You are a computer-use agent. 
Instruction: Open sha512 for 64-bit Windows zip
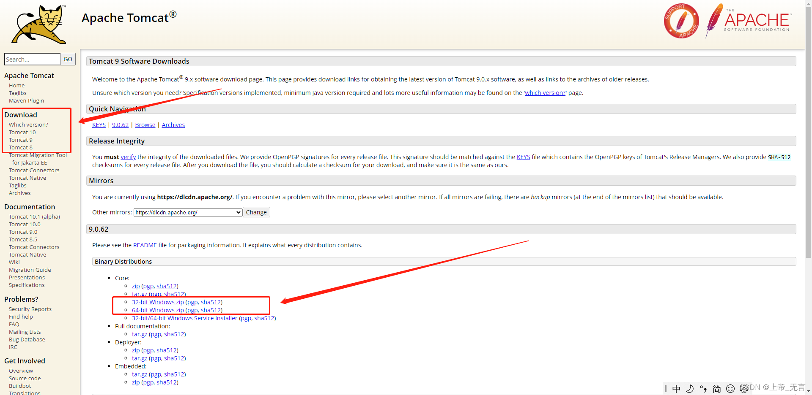211,310
